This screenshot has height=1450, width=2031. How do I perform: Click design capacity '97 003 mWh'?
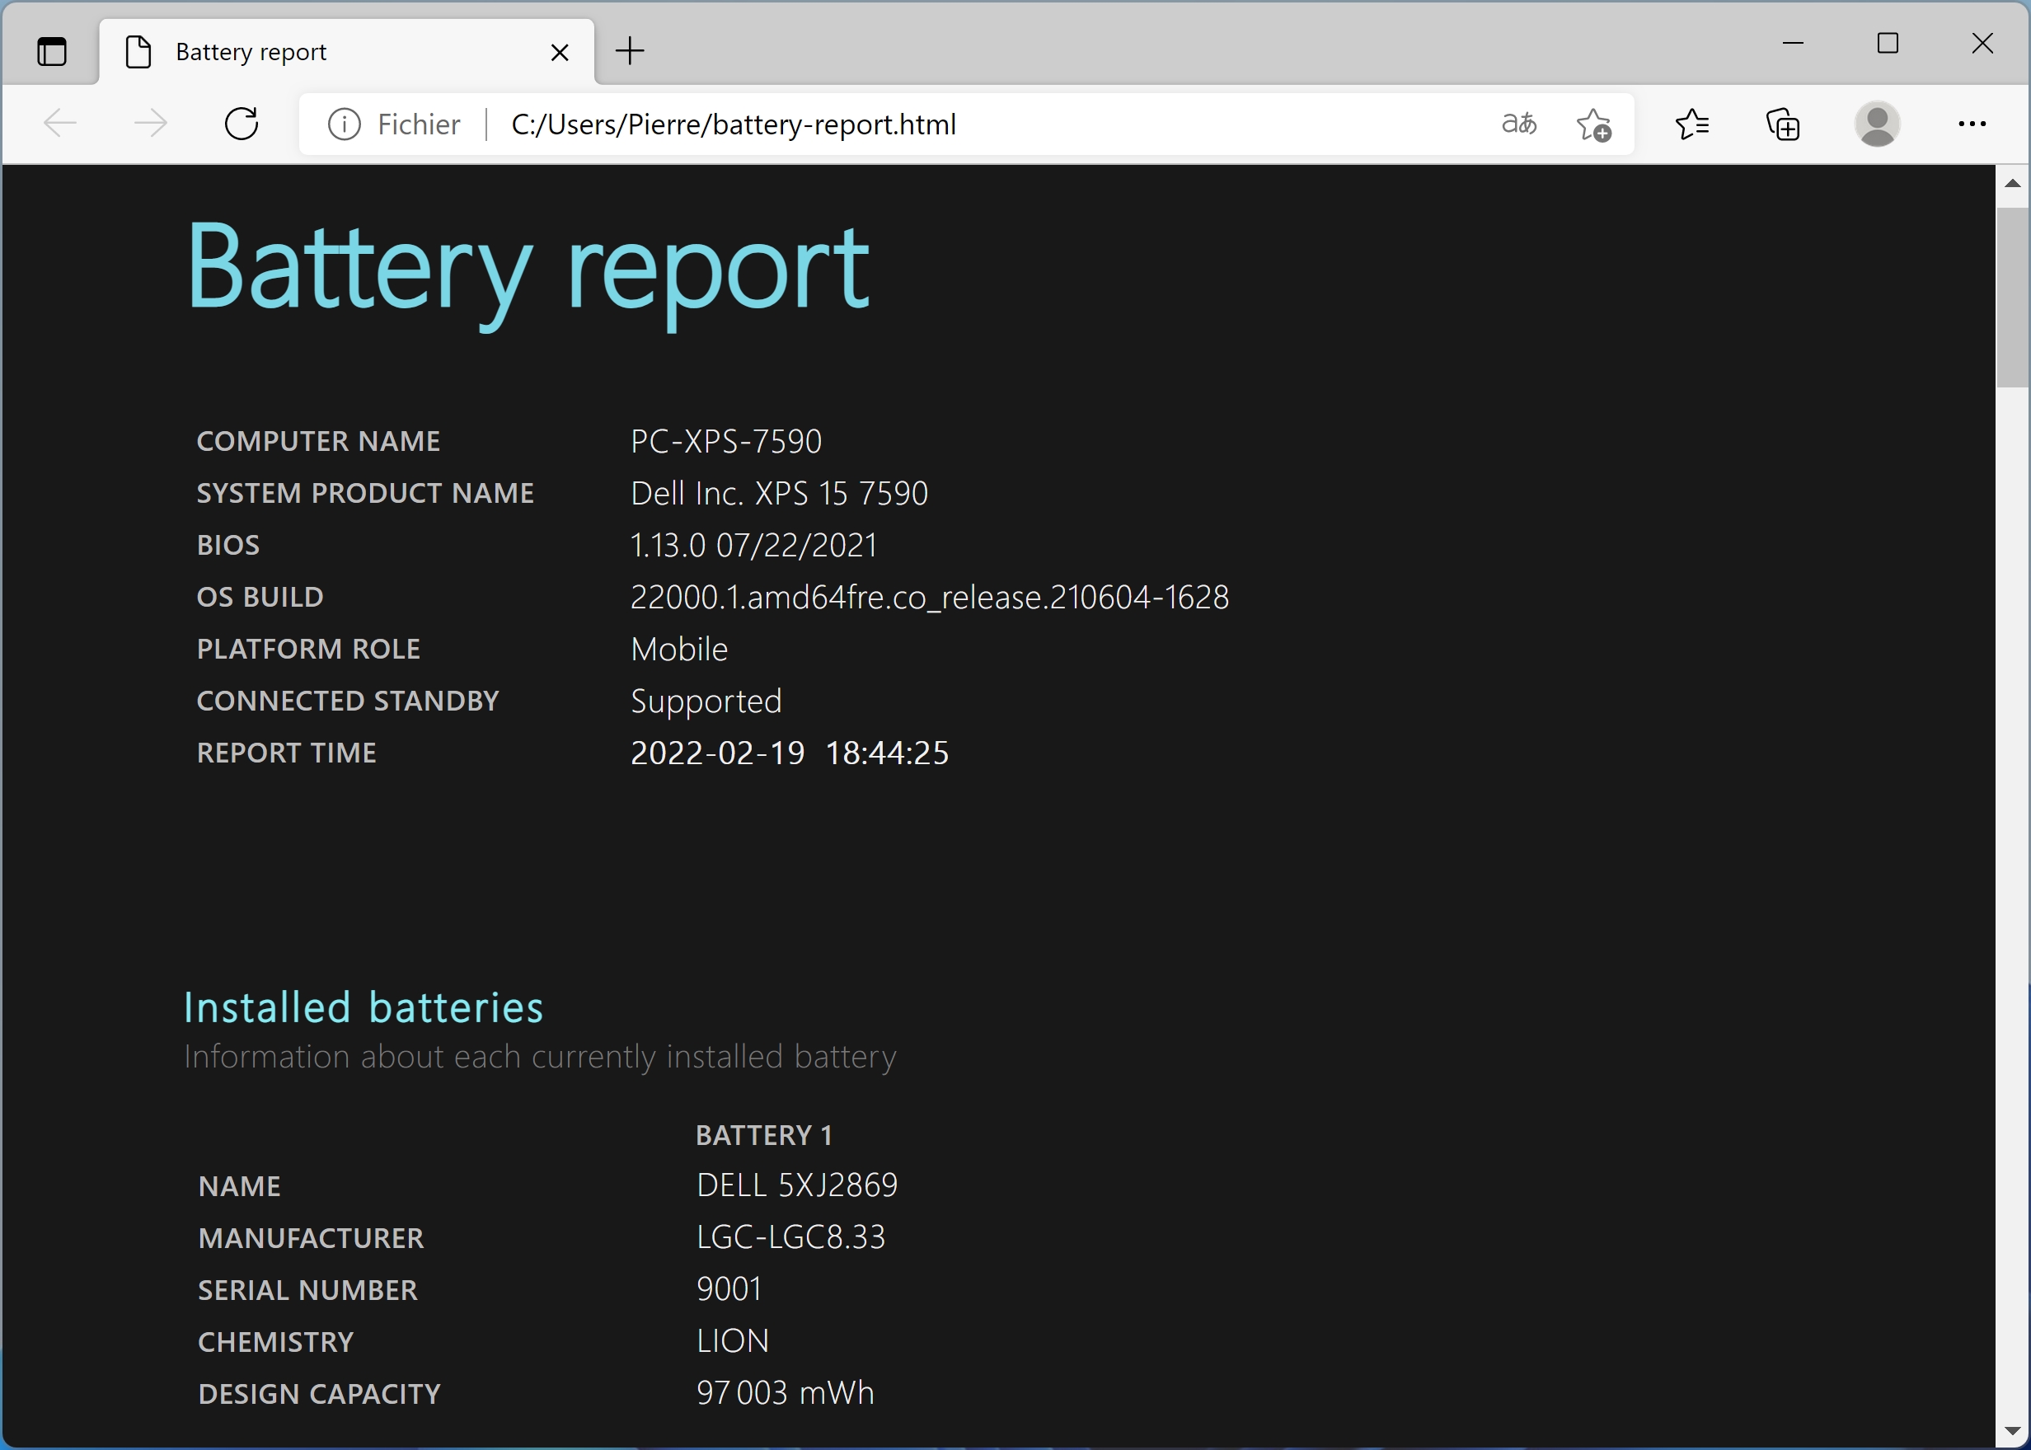point(786,1393)
